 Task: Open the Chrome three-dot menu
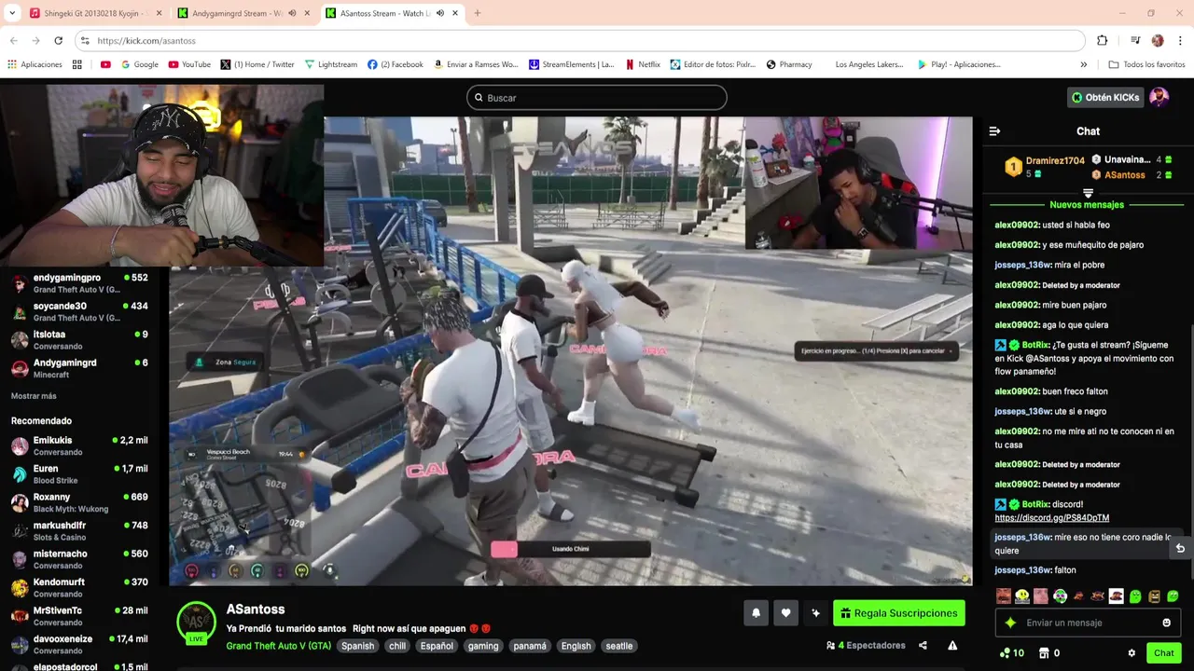pyautogui.click(x=1180, y=41)
